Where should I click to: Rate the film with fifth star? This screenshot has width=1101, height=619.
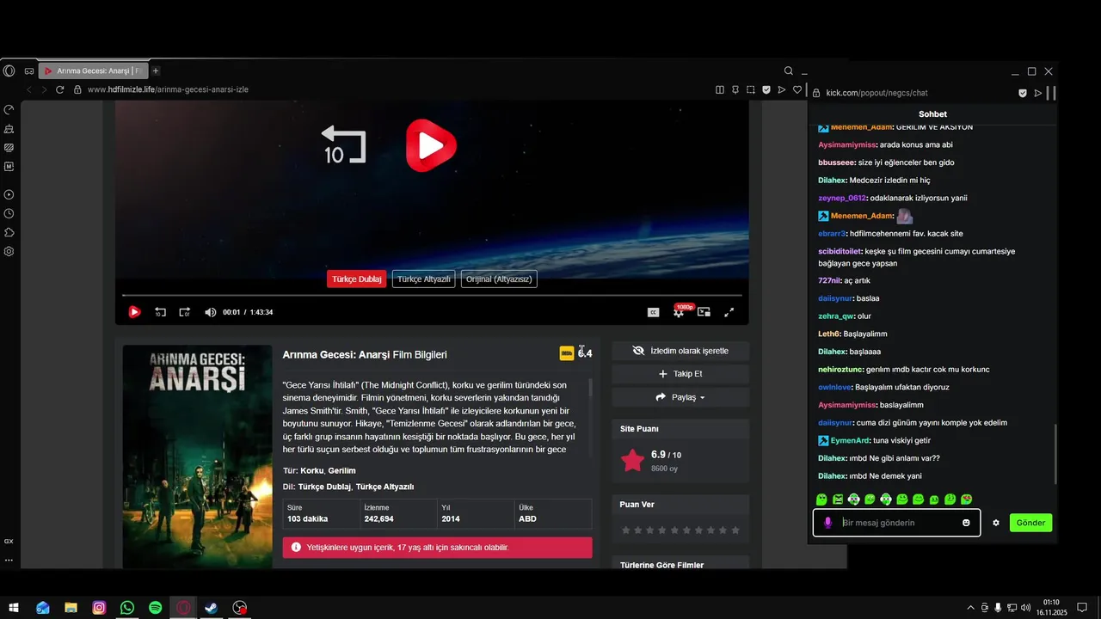click(x=674, y=530)
